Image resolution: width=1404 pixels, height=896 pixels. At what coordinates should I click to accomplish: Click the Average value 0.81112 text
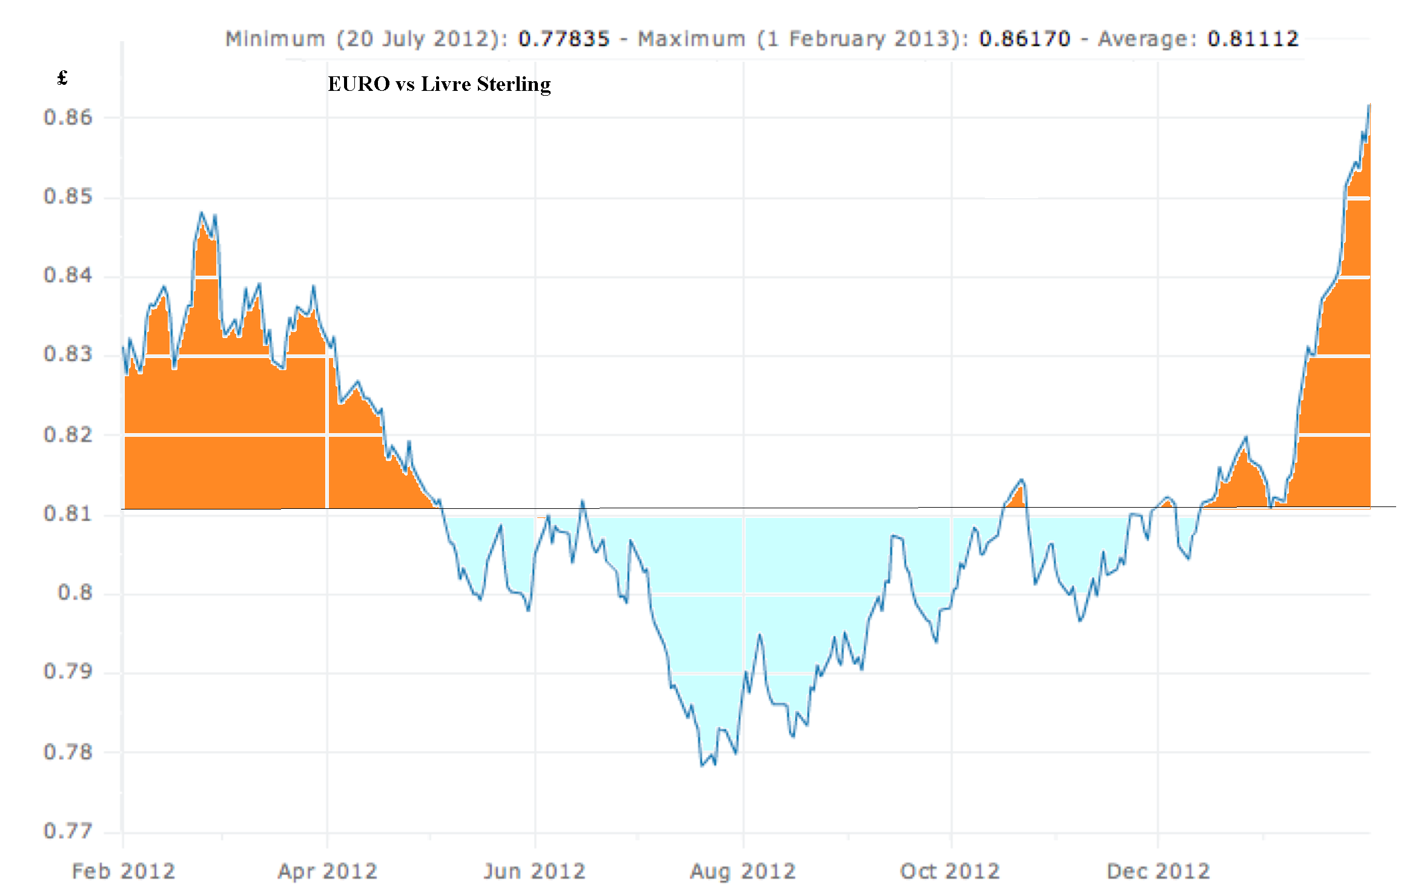(1253, 39)
